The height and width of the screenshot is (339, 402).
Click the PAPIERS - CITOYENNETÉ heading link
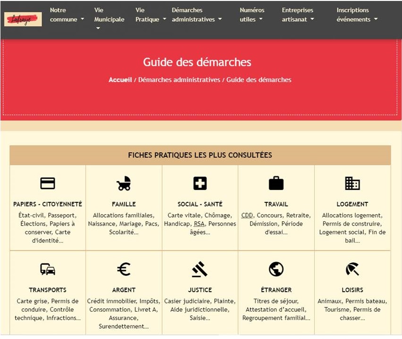point(48,204)
